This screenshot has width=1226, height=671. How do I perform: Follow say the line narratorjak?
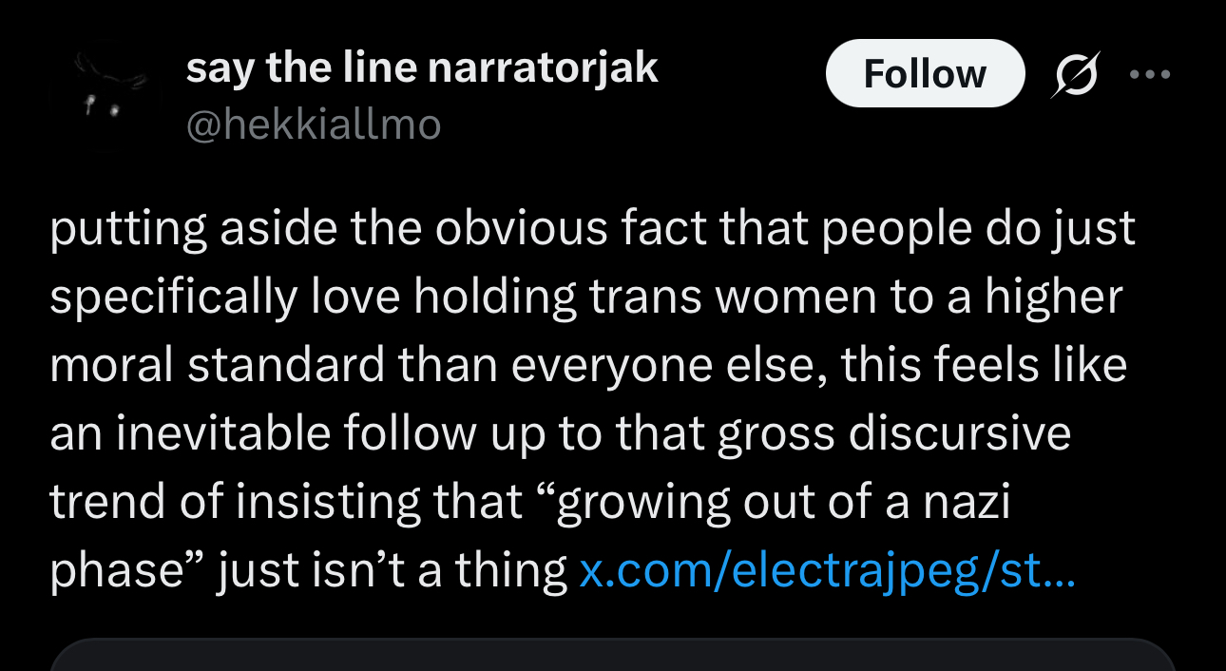tap(925, 74)
